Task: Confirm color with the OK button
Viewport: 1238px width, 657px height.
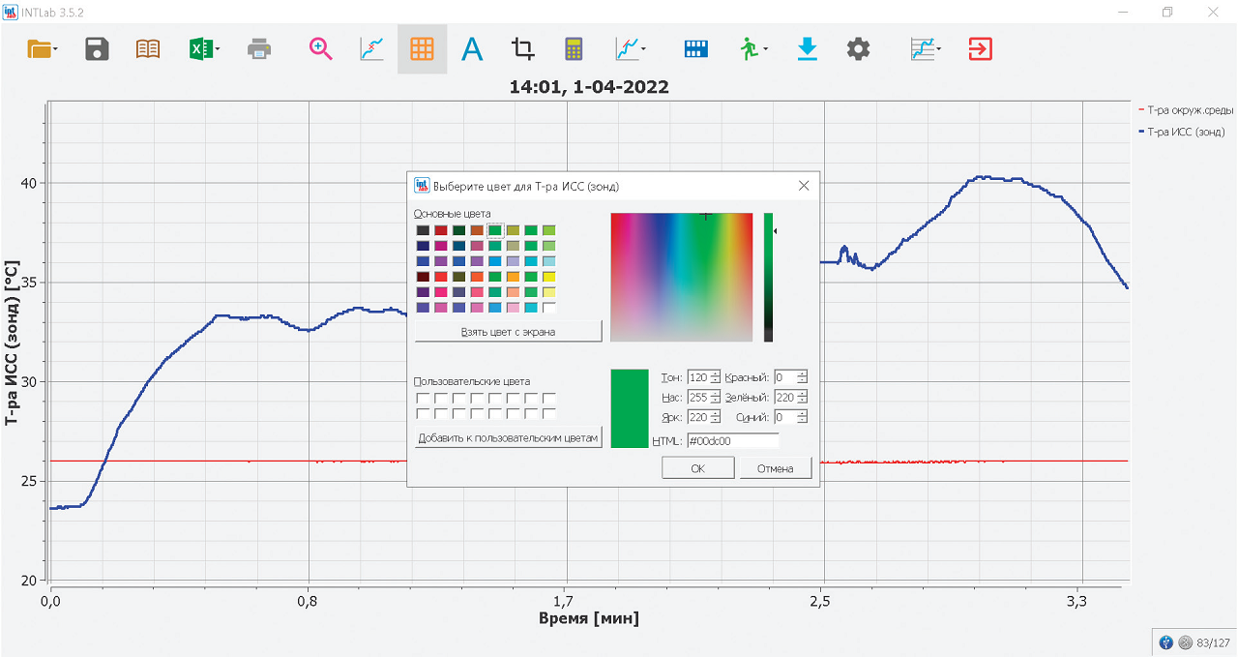Action: 697,468
